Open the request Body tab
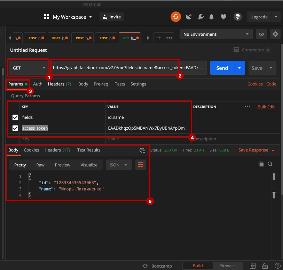Screen dimensions: 283x270 coord(83,84)
